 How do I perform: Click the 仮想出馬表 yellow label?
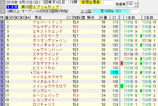point(91,2)
